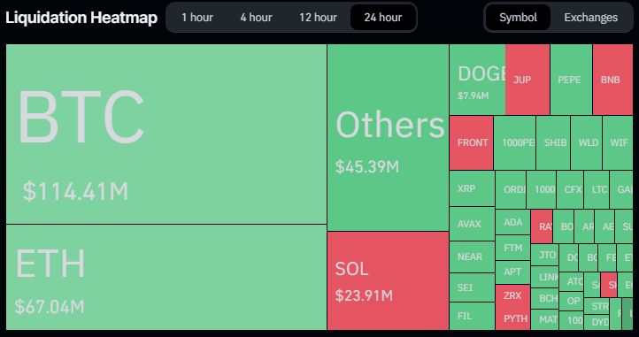
Task: Click the ADA tile
Action: (513, 222)
